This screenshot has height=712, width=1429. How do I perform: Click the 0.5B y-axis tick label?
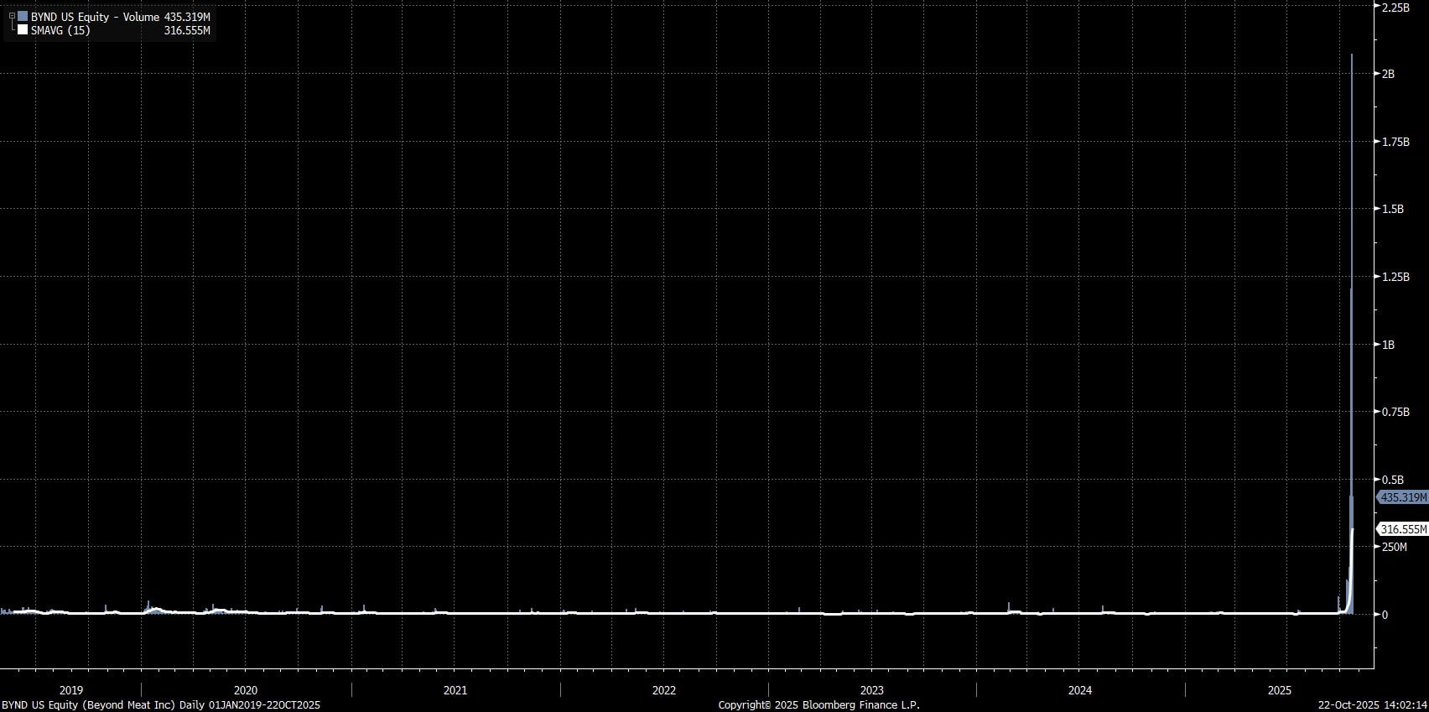[1392, 480]
